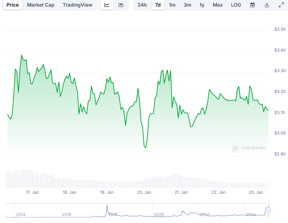
Task: Click the range navigator handle at right
Action: pos(268,210)
